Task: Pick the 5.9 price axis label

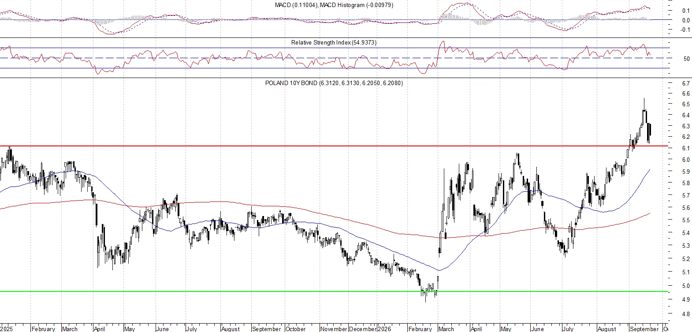Action: 686,172
